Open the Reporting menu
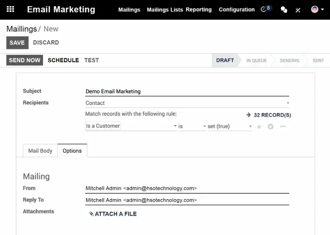 point(198,10)
